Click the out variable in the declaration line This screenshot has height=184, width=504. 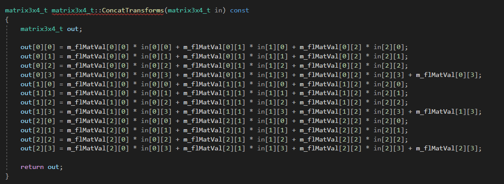(73, 29)
